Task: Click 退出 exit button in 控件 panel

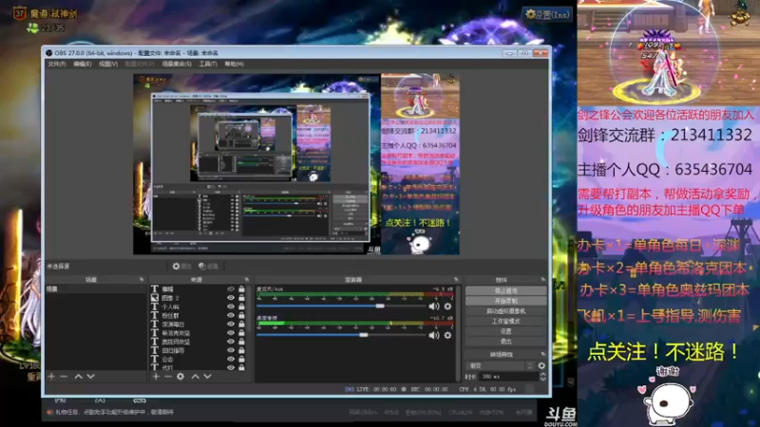Action: tap(505, 342)
